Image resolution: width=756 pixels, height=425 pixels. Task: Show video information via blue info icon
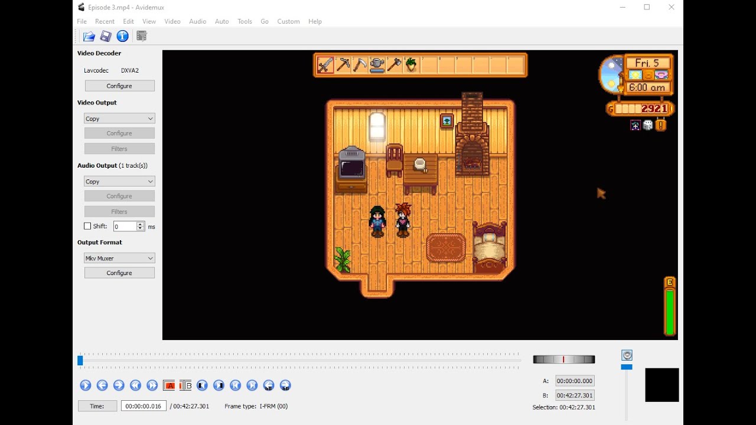click(x=122, y=37)
